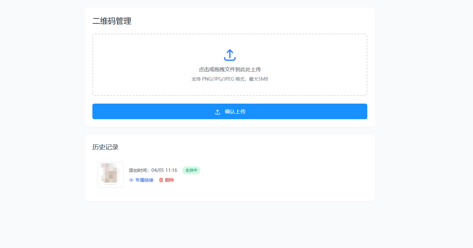Open the '专属链接' link
The height and width of the screenshot is (248, 473).
coord(144,180)
